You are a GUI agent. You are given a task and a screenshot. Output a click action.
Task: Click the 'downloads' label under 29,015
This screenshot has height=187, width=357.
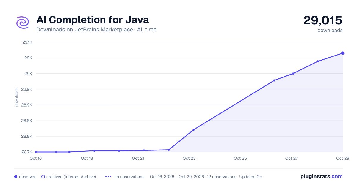click(x=330, y=30)
